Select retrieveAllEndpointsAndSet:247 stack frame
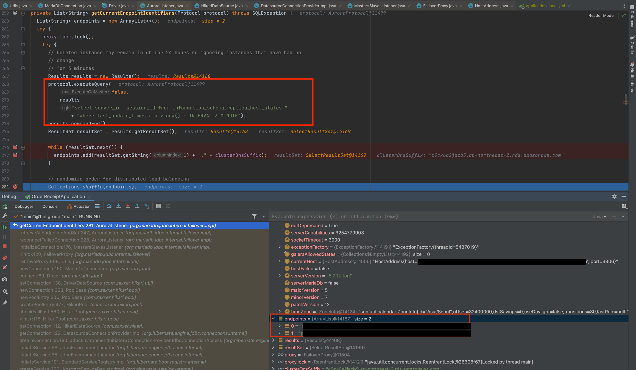Viewport: 636px width, 370px height. click(x=115, y=233)
